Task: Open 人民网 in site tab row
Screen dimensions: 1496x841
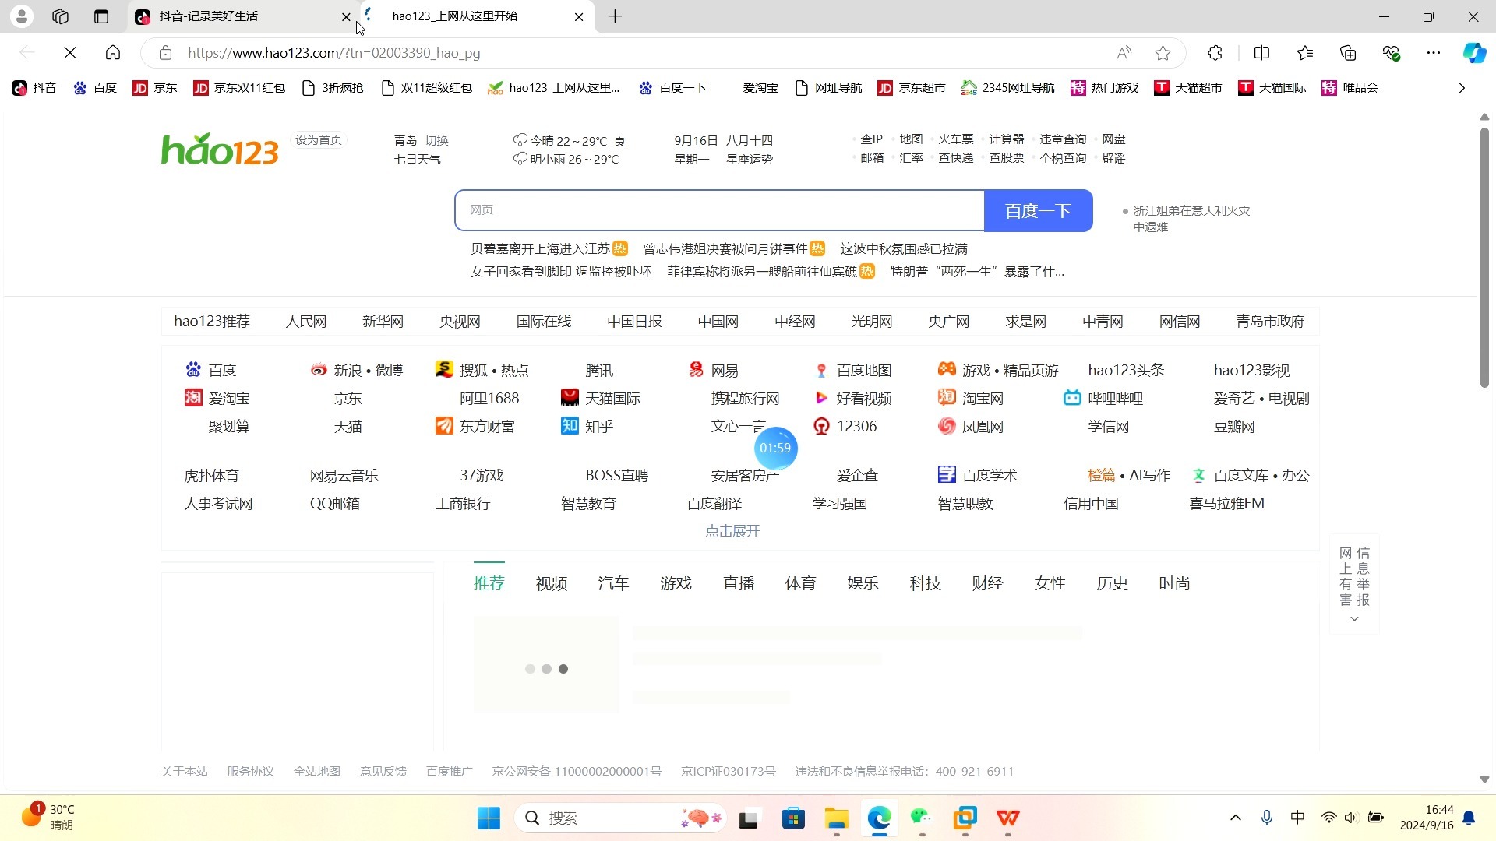Action: point(305,322)
